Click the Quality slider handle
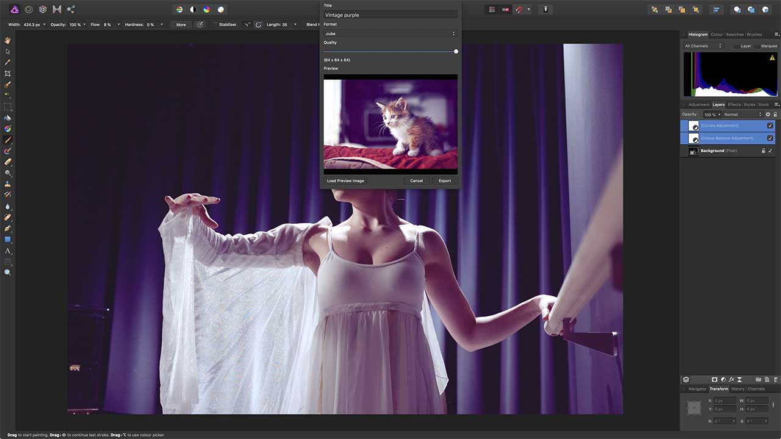 [x=456, y=51]
